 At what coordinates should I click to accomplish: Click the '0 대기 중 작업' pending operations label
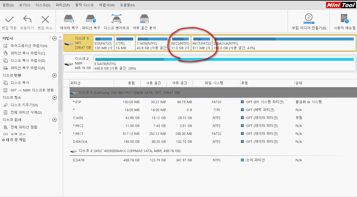14,140
